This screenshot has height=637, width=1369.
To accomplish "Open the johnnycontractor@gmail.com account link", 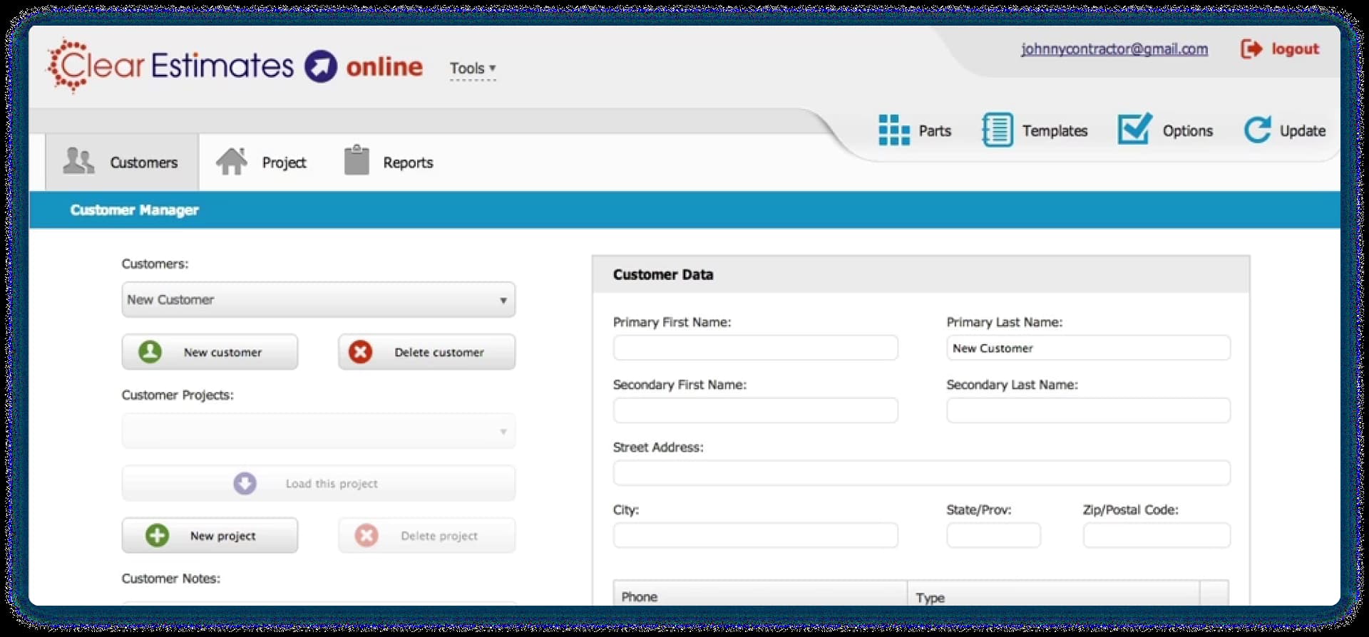I will coord(1114,49).
